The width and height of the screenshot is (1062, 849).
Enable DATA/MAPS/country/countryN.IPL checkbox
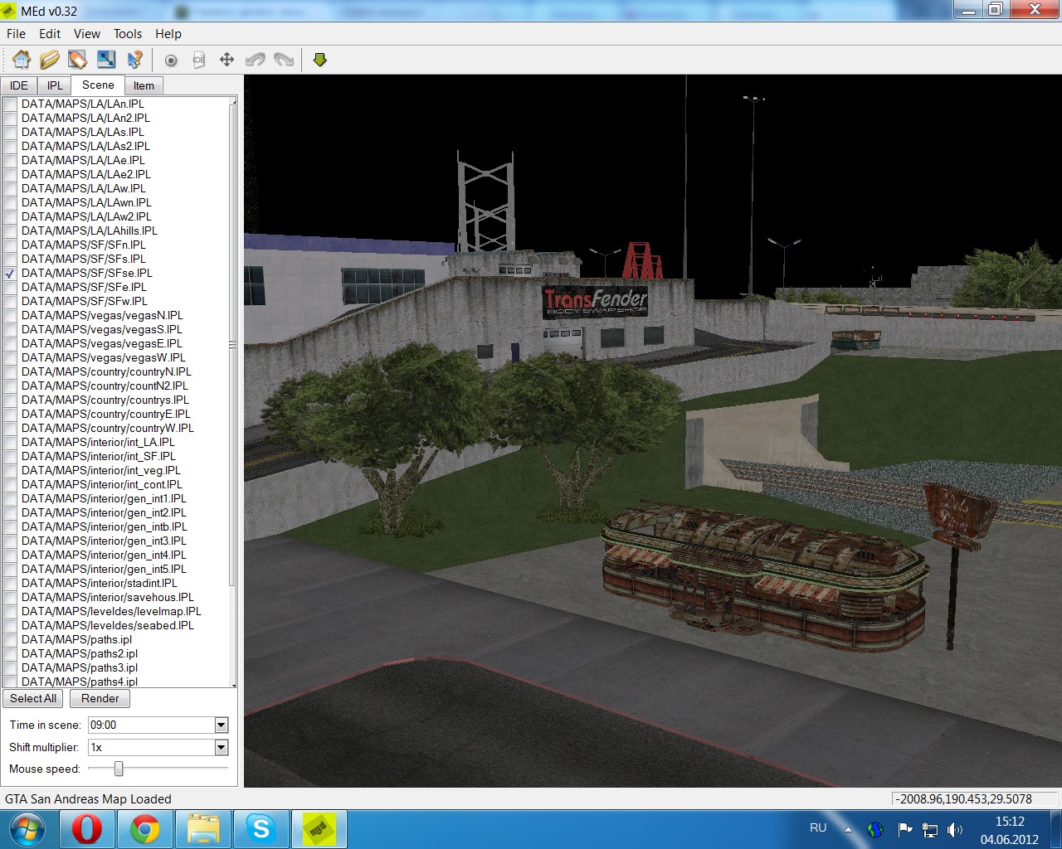pyautogui.click(x=10, y=371)
